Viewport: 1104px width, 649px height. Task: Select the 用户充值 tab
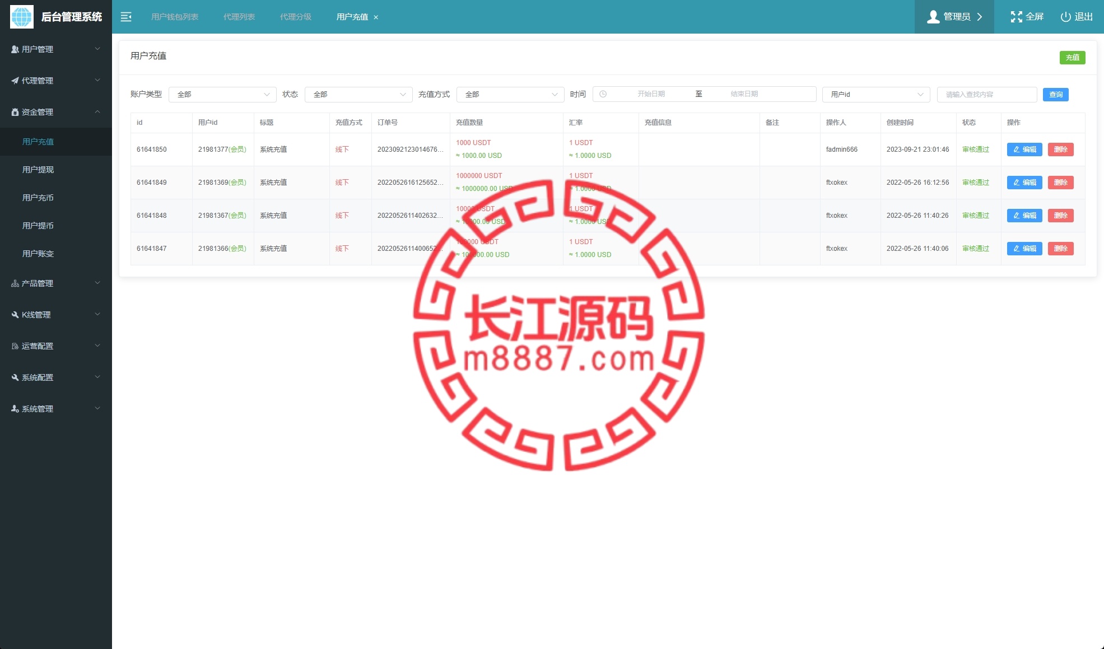click(x=352, y=17)
